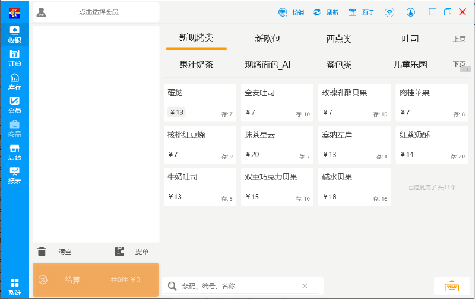
Task: Click the 提单 pending order icon
Action: (x=120, y=252)
